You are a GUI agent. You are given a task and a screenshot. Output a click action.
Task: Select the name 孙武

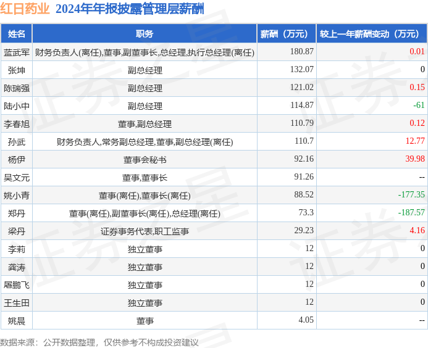coord(17,142)
